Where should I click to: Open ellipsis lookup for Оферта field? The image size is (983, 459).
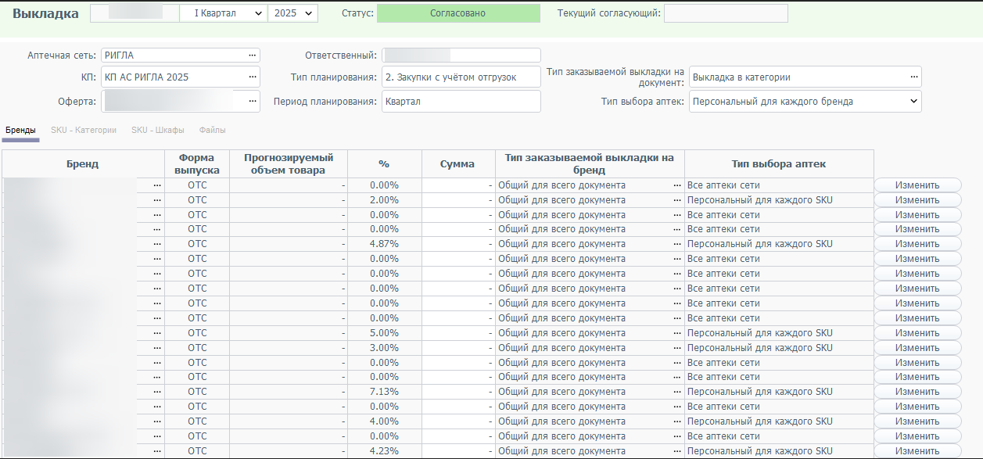[x=253, y=102]
